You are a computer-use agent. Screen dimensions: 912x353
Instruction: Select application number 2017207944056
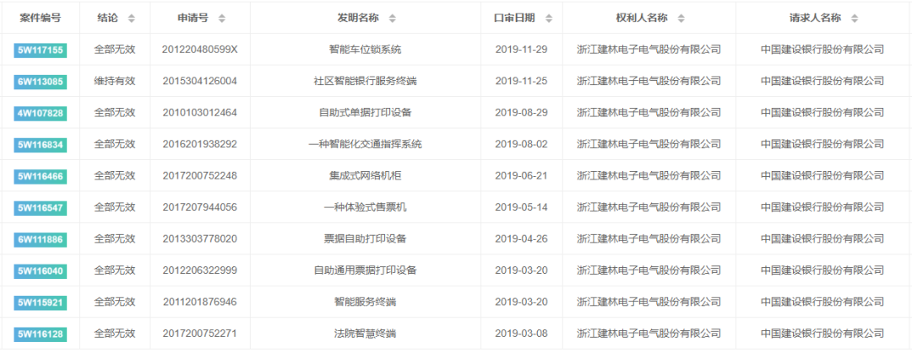[x=200, y=207]
